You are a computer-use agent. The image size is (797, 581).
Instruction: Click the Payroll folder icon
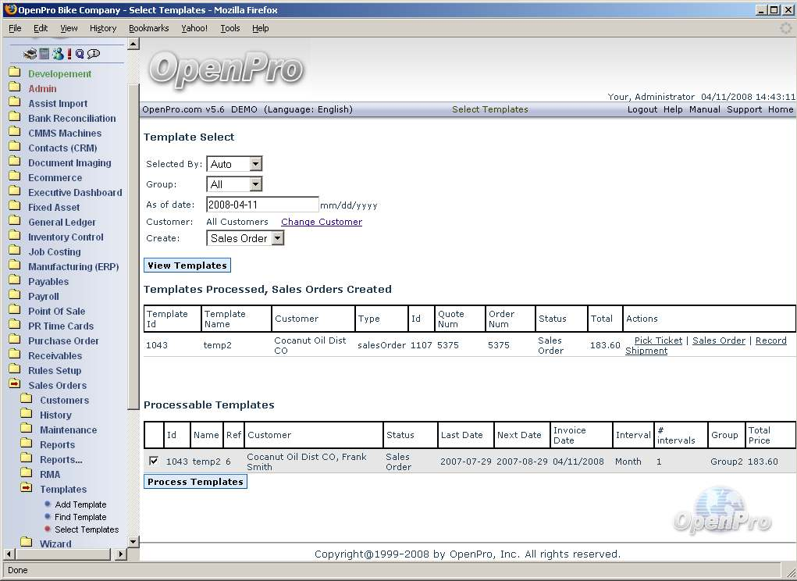(x=15, y=296)
